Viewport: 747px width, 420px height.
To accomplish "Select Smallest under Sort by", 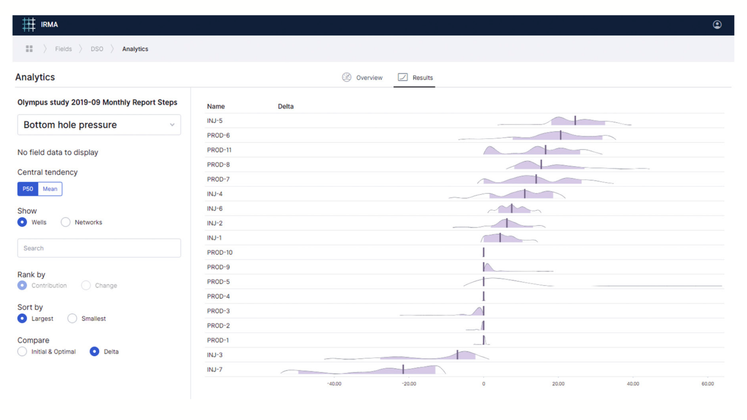I will tap(72, 318).
